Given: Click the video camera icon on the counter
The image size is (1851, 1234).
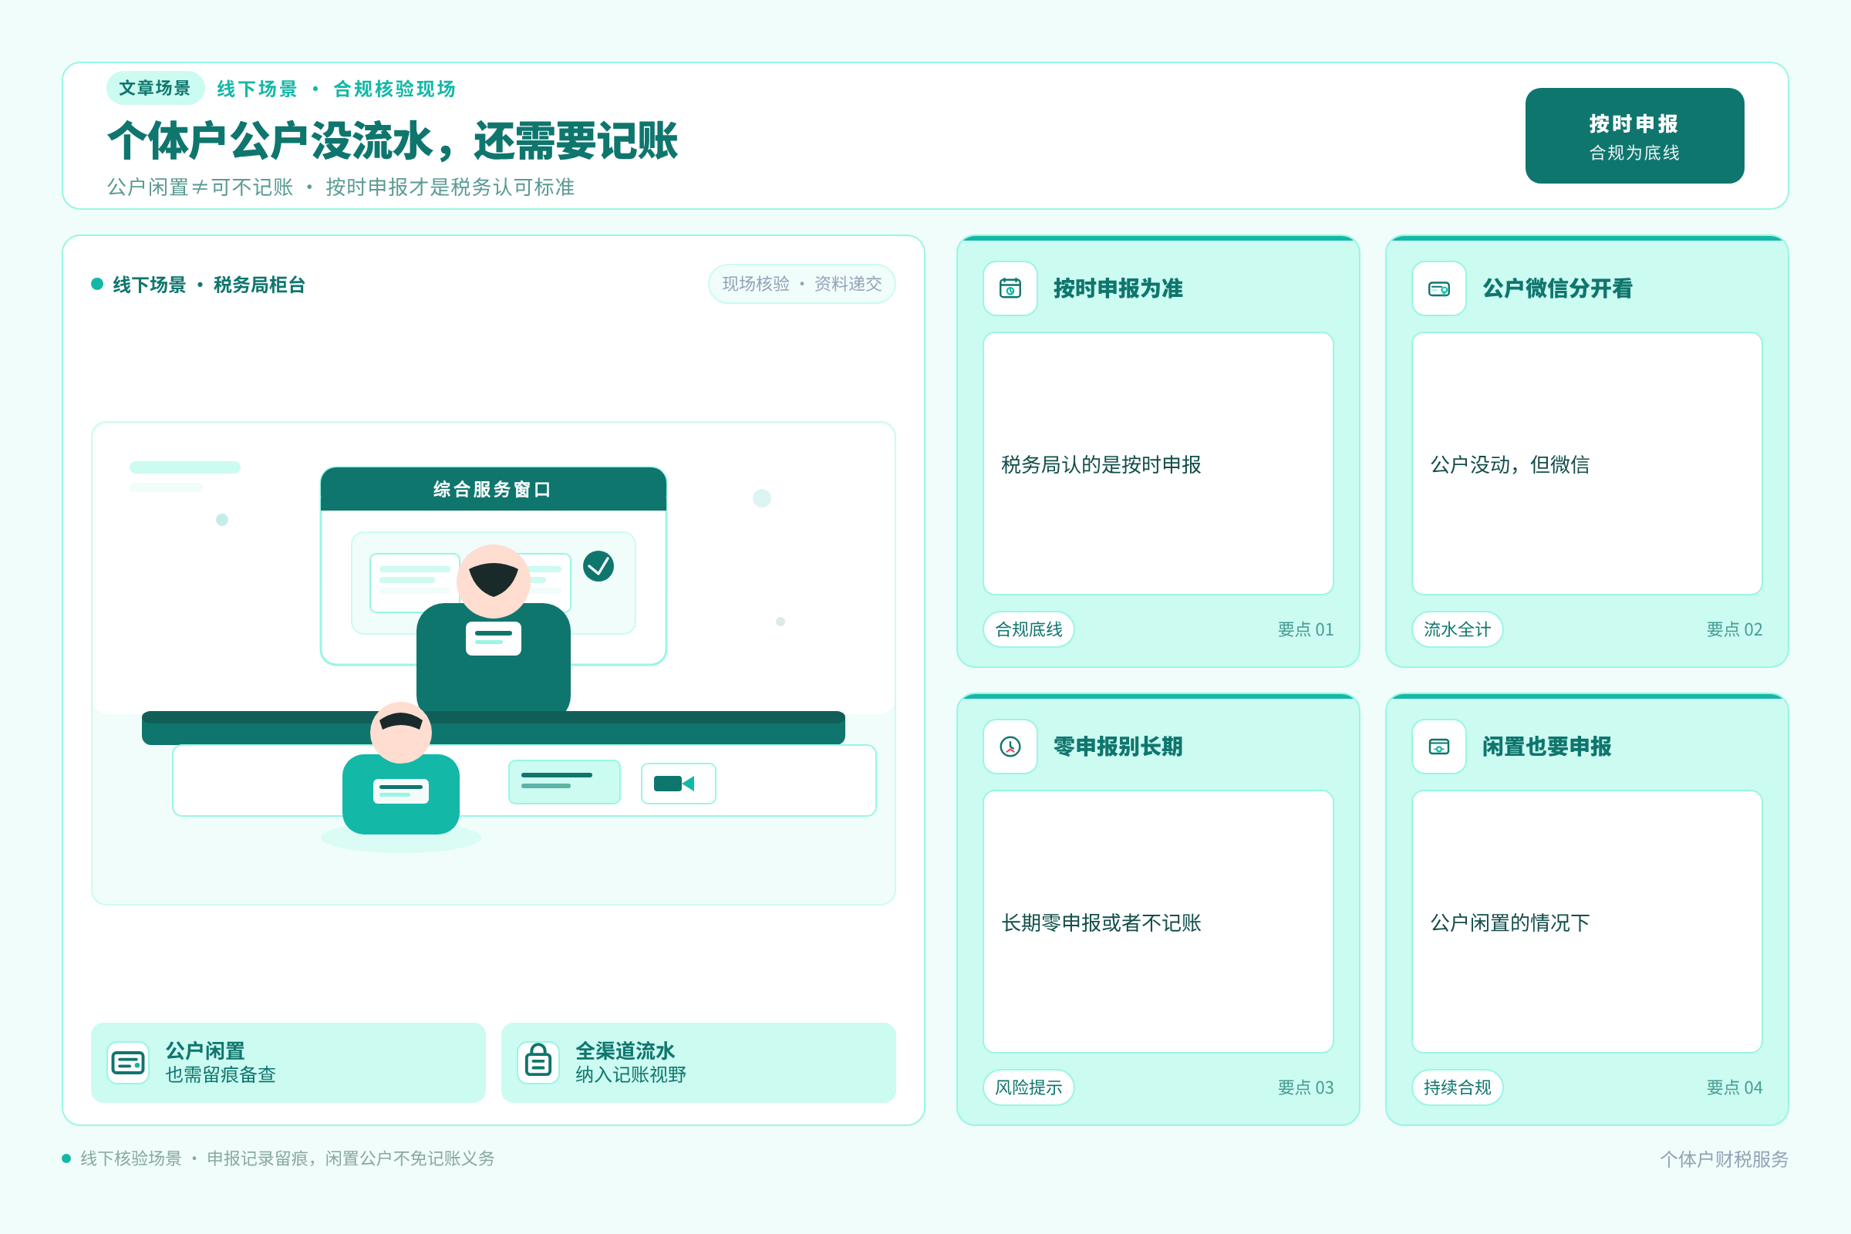Looking at the screenshot, I should (678, 783).
